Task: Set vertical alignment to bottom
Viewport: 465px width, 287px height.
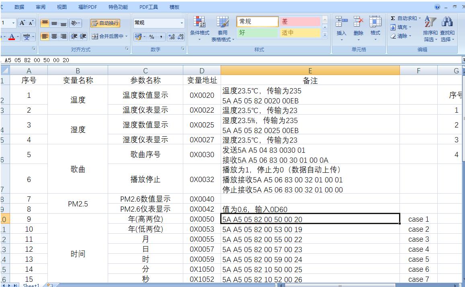Action: click(64, 23)
